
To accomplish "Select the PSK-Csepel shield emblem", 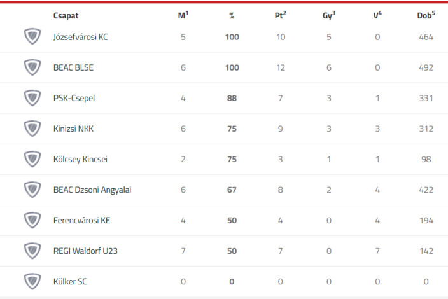I will click(x=32, y=98).
